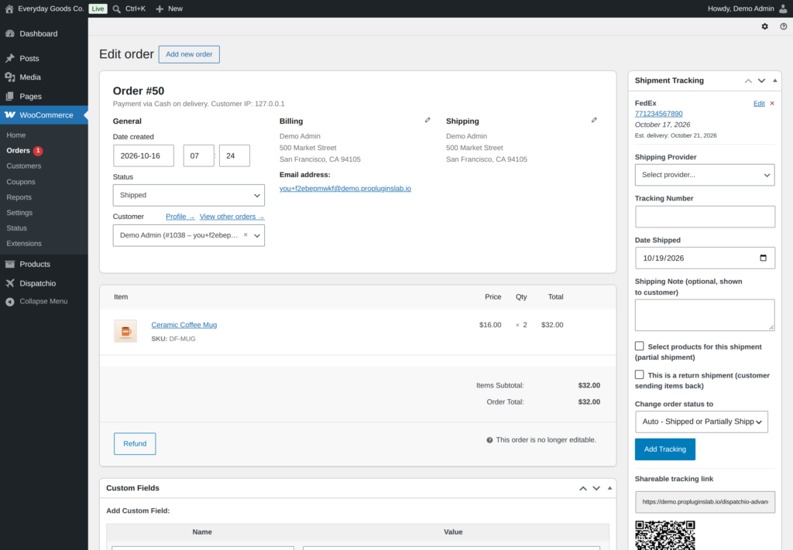Open the customer Profile link
Image resolution: width=793 pixels, height=550 pixels.
coord(180,217)
